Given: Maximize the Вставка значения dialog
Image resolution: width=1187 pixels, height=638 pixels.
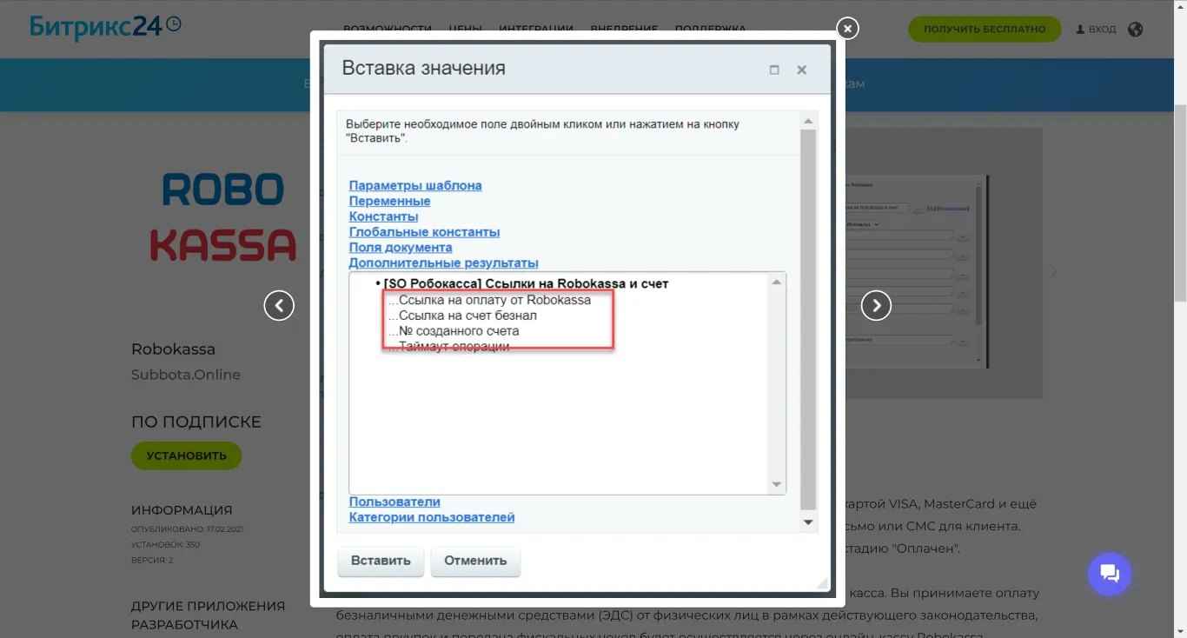Looking at the screenshot, I should coord(774,70).
